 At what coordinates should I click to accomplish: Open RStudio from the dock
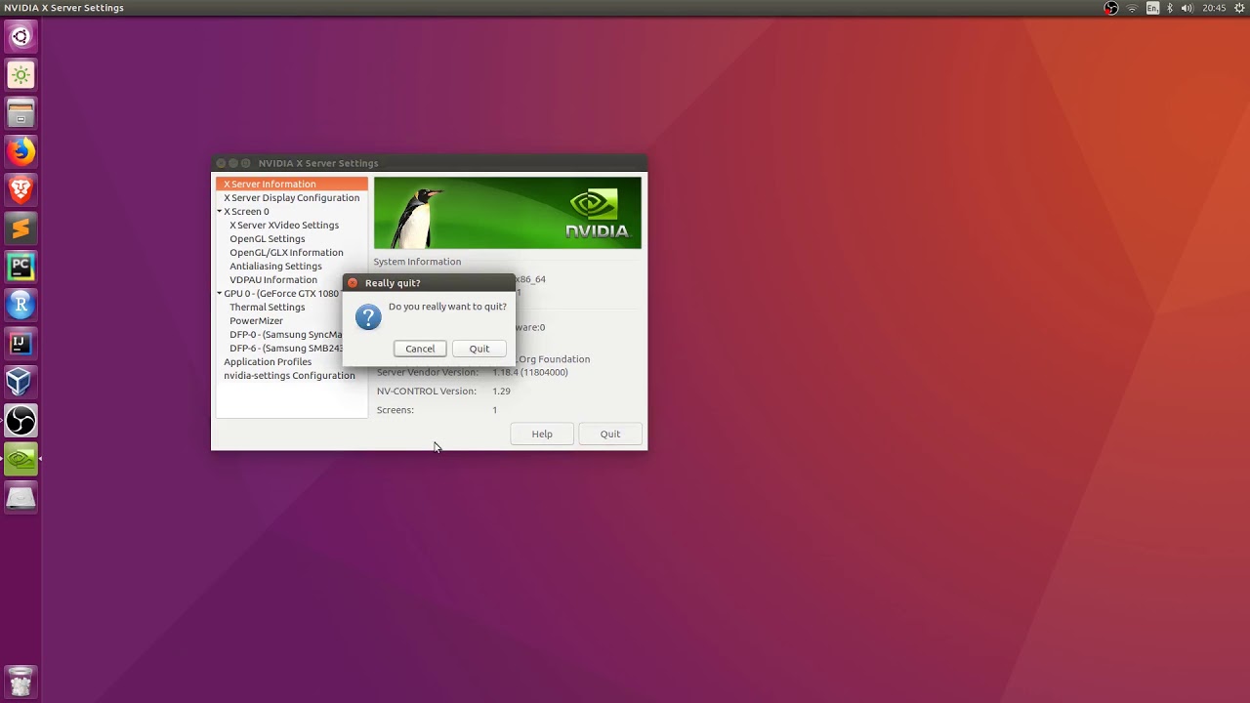coord(21,305)
